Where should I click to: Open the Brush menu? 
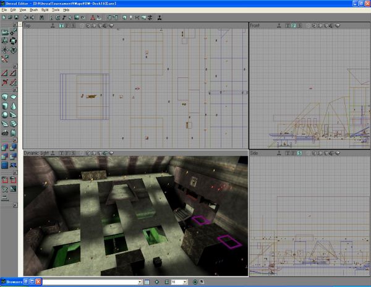coord(33,10)
